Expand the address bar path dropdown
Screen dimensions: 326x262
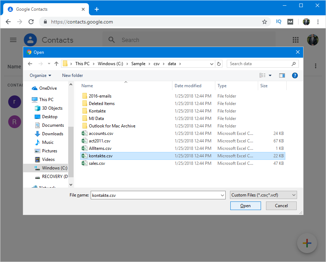point(212,64)
